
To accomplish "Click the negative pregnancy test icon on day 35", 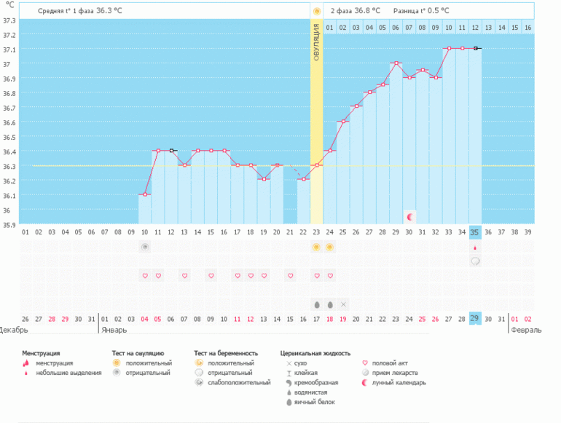I will point(475,261).
